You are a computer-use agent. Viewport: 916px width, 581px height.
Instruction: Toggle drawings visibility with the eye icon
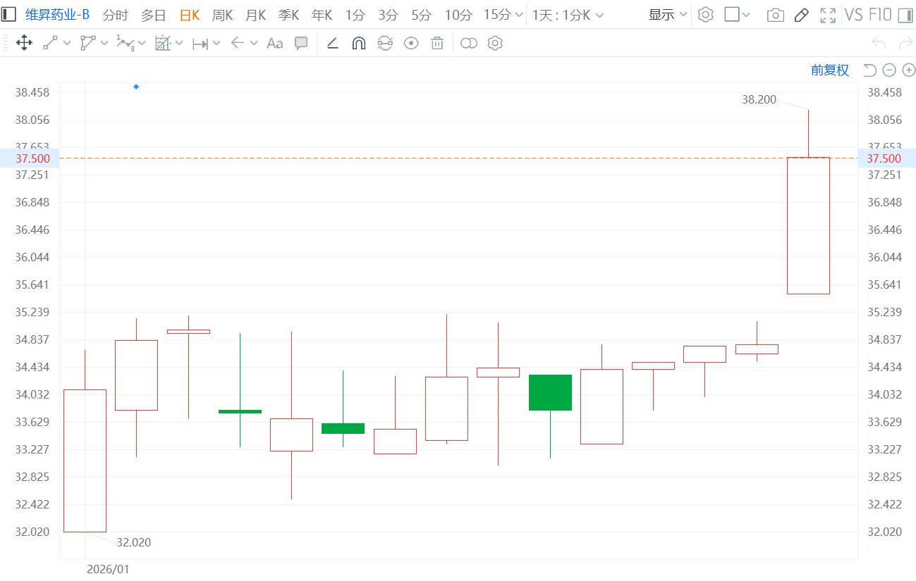[411, 44]
